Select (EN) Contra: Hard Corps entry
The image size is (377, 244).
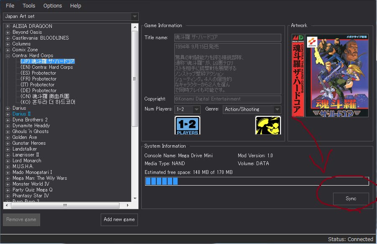(47, 67)
